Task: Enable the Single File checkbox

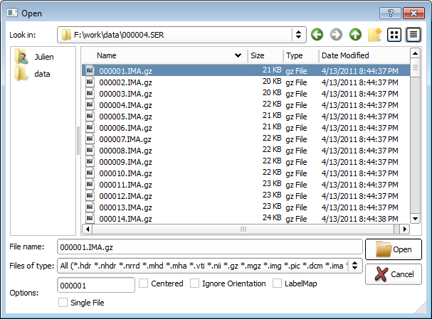Action: (64, 303)
